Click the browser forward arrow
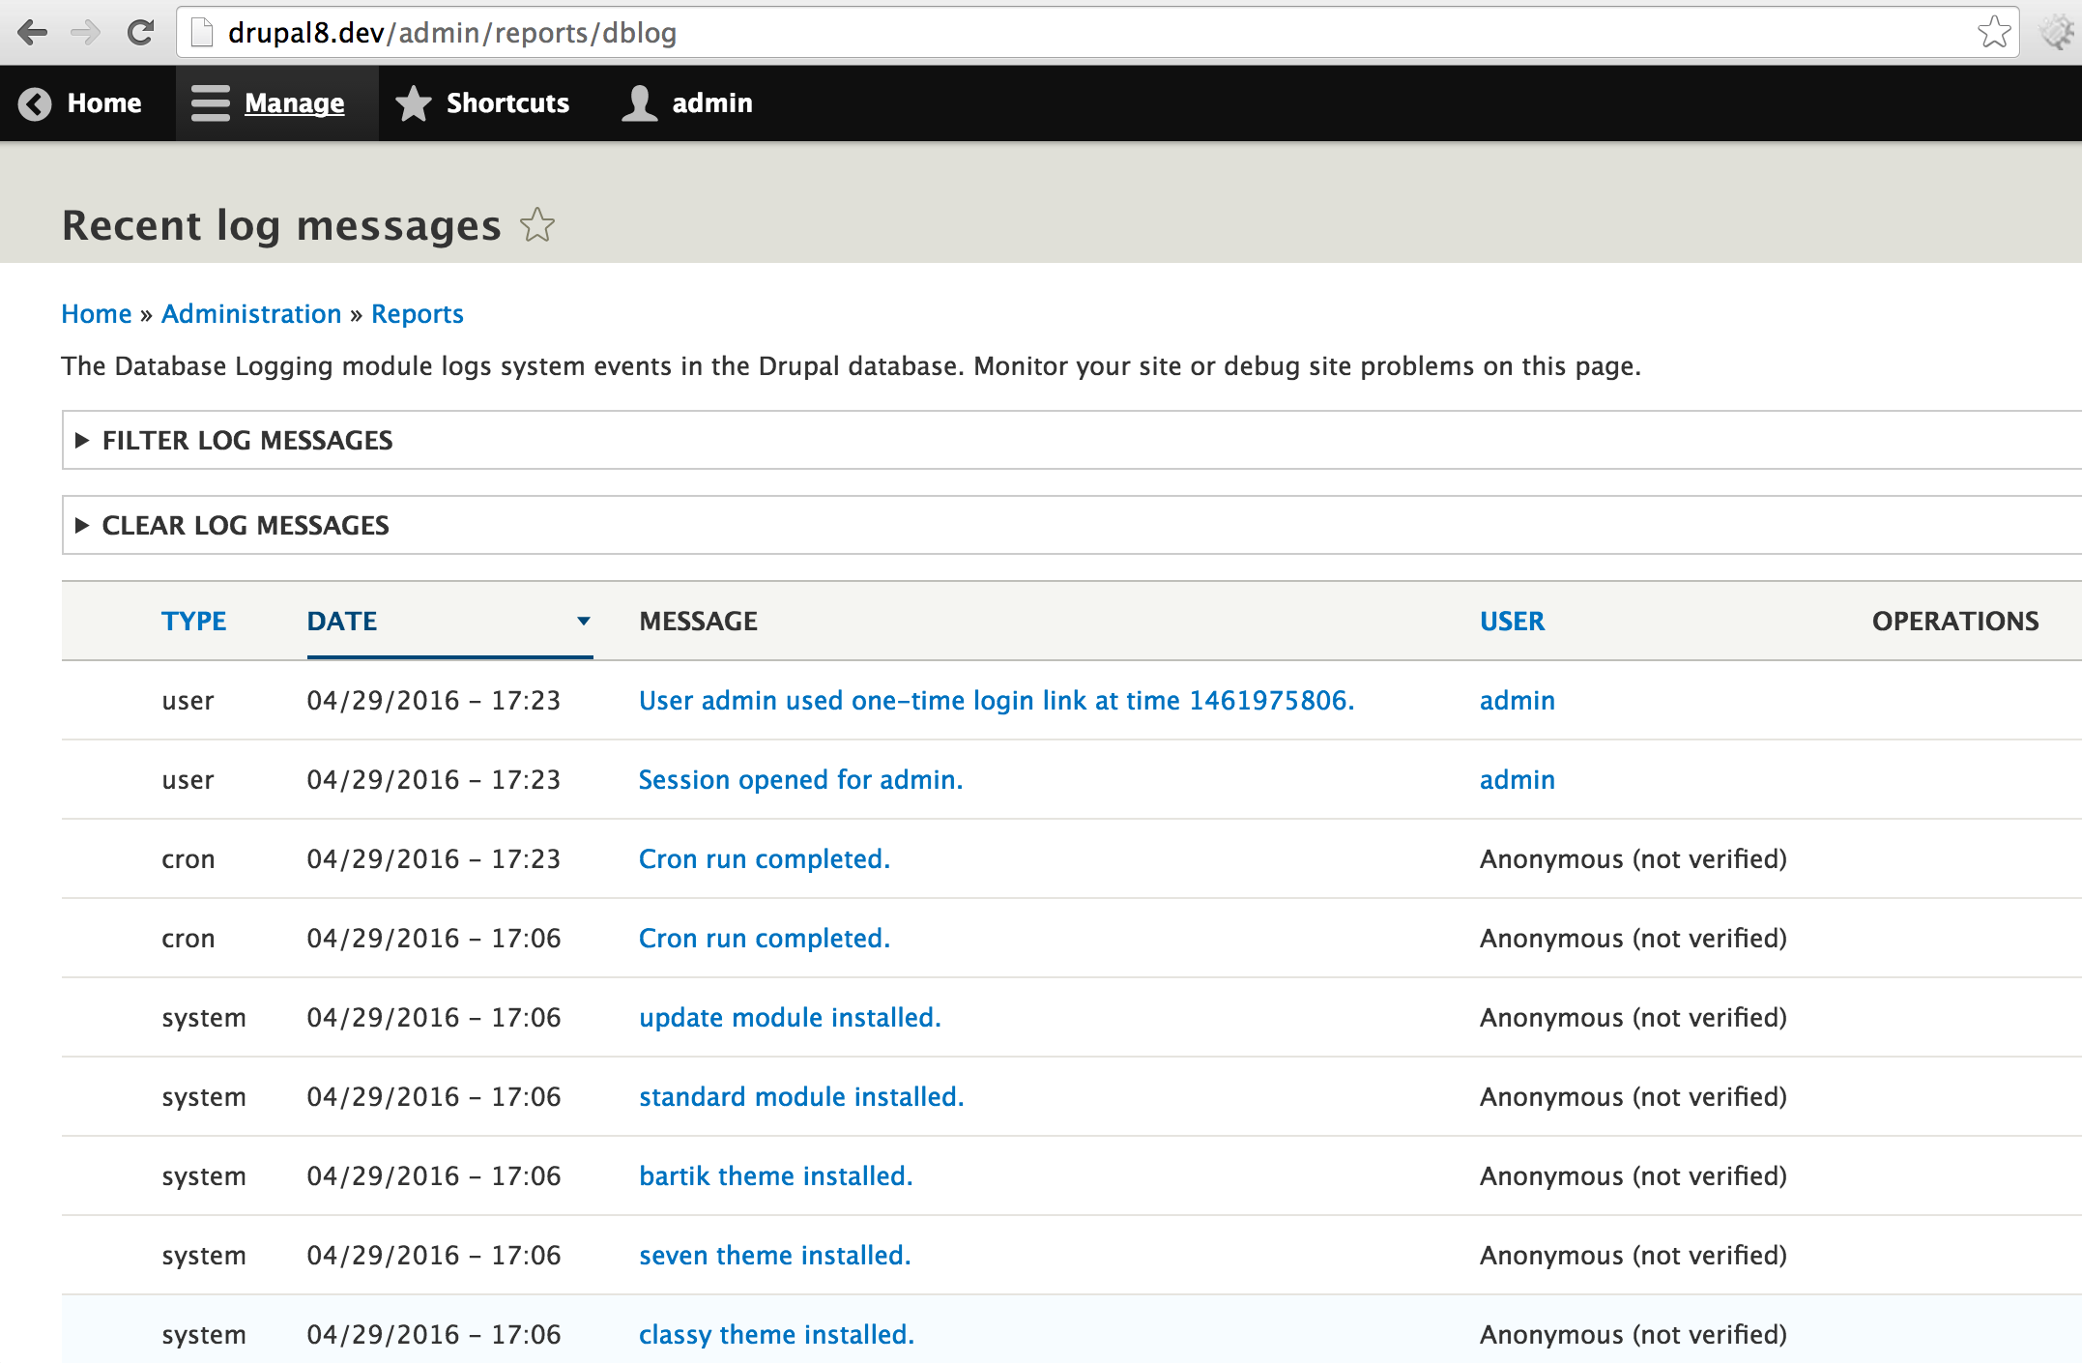Image resolution: width=2082 pixels, height=1363 pixels. pos(86,33)
